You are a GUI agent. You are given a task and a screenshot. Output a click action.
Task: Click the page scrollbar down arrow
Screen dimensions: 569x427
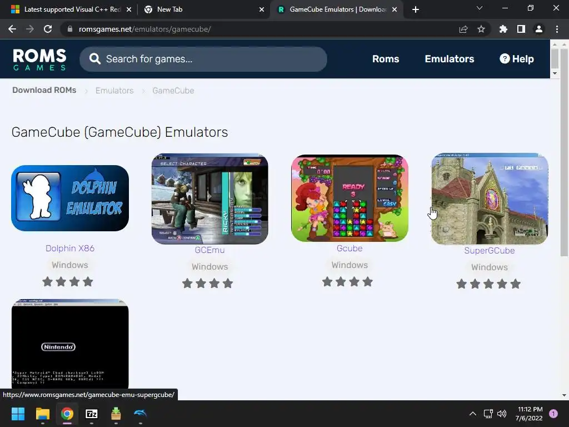click(564, 395)
